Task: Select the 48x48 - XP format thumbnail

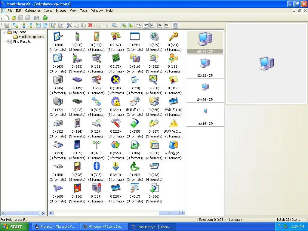Action: click(205, 42)
